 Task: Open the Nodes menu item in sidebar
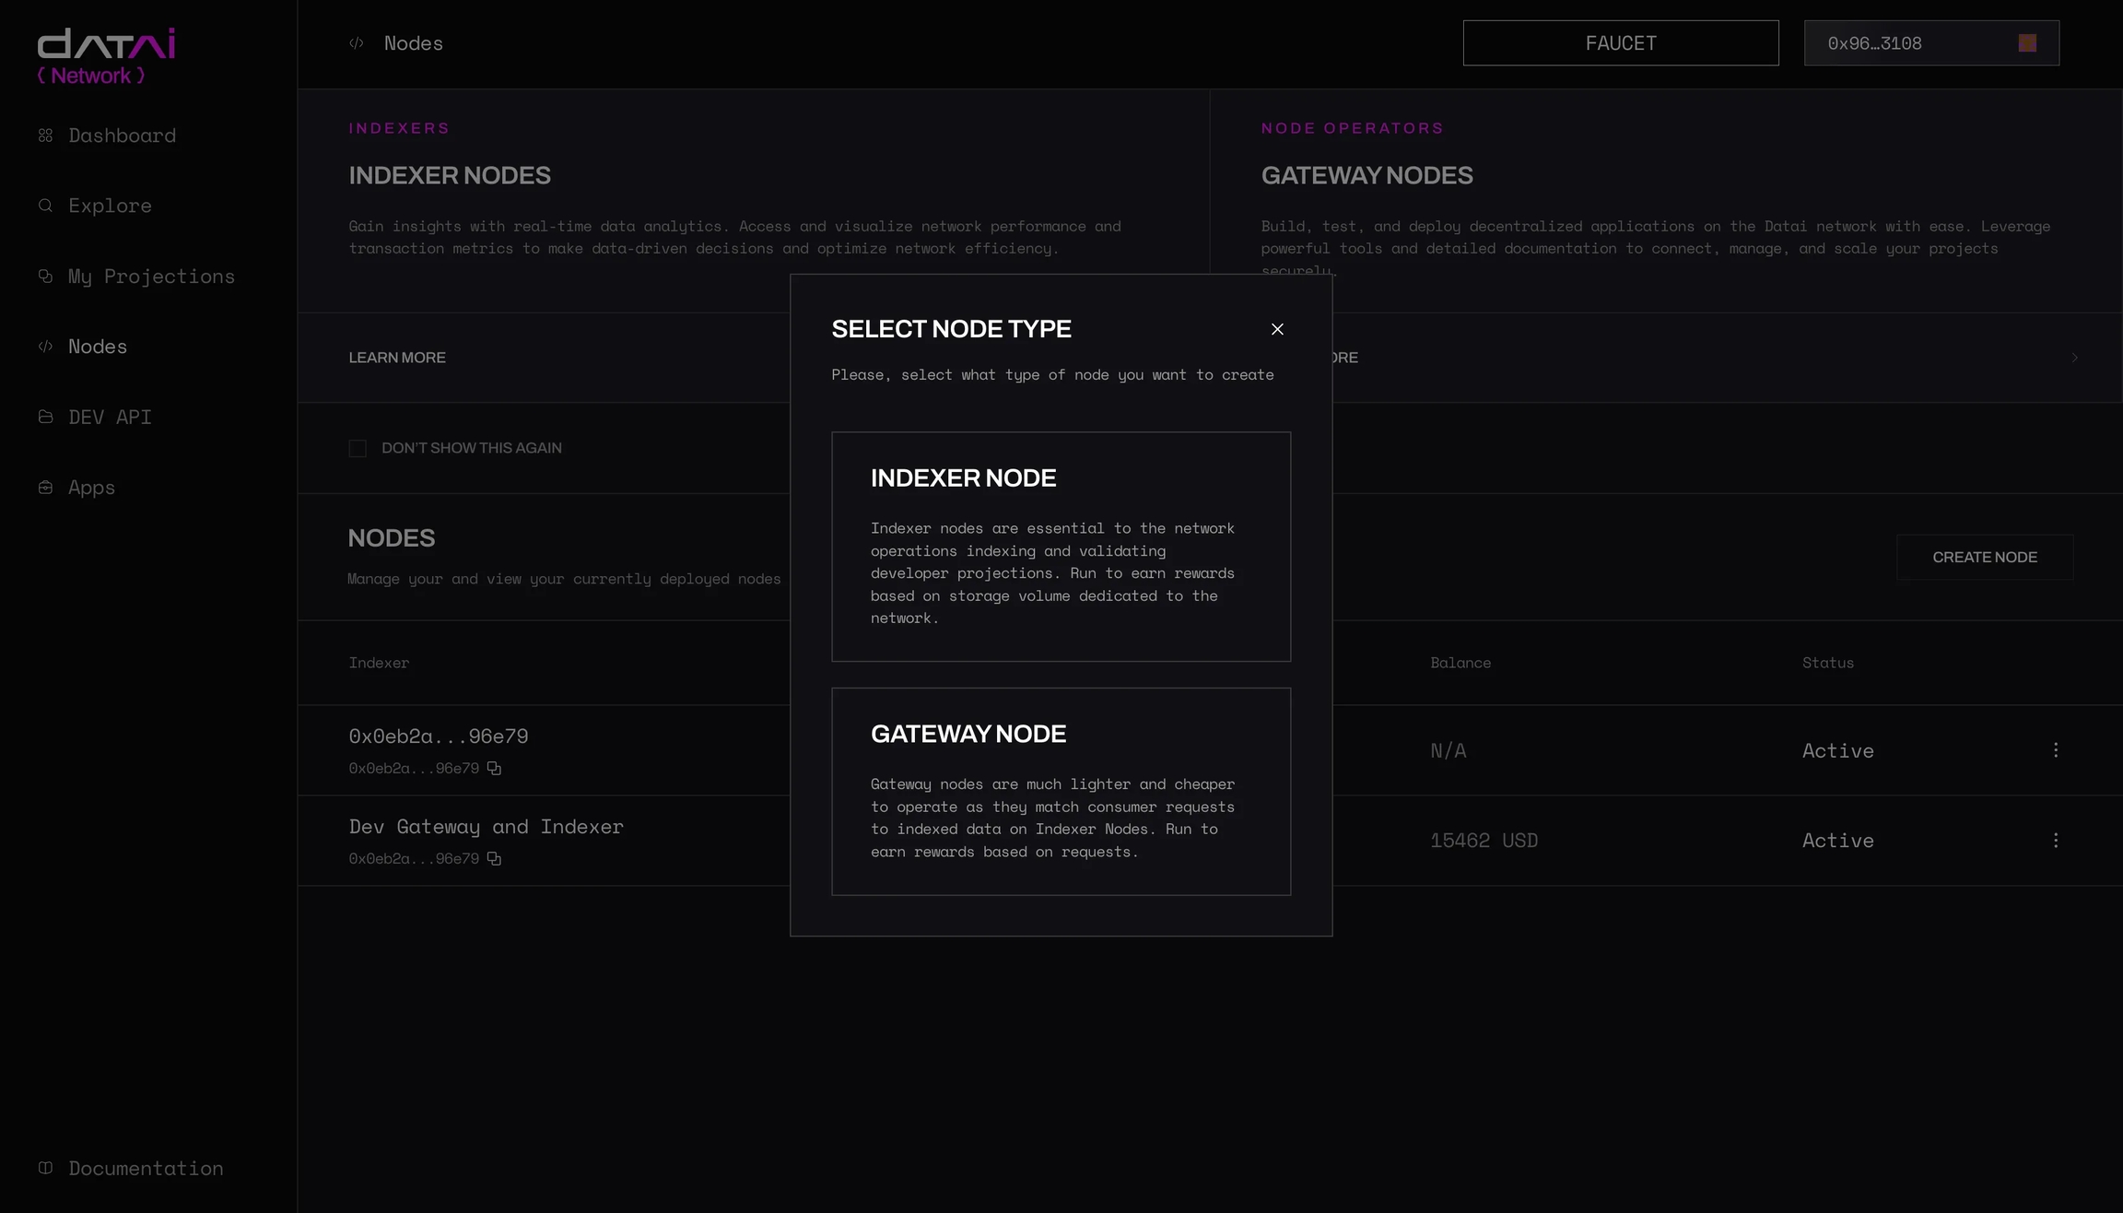pos(98,347)
